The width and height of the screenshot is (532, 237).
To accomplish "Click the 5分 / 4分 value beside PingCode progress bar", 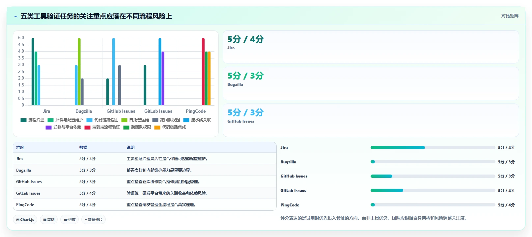I will 506,205.
